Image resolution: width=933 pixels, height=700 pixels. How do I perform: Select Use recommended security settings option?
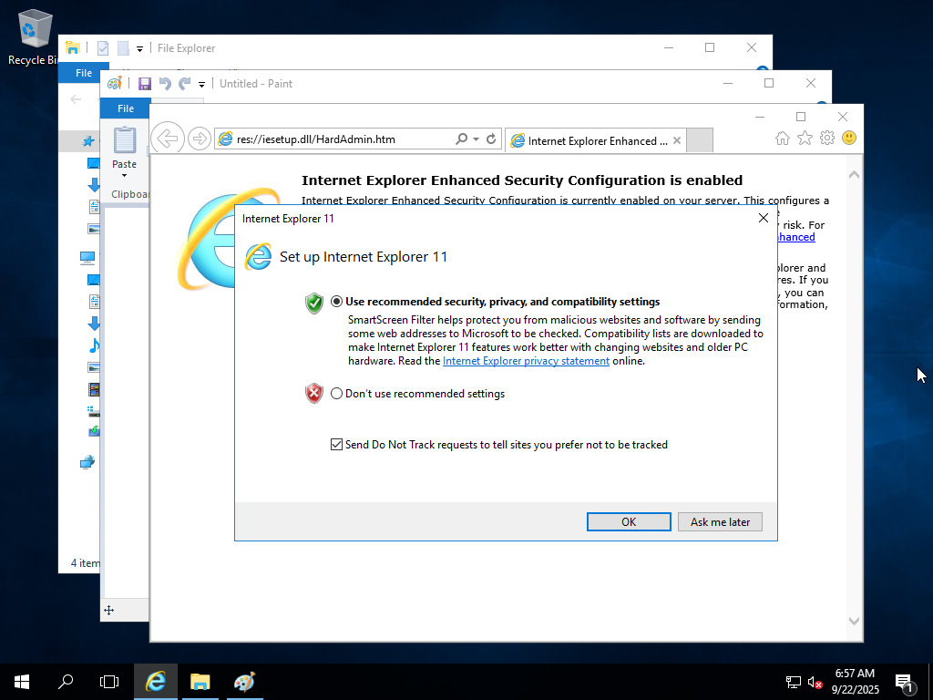tap(337, 302)
